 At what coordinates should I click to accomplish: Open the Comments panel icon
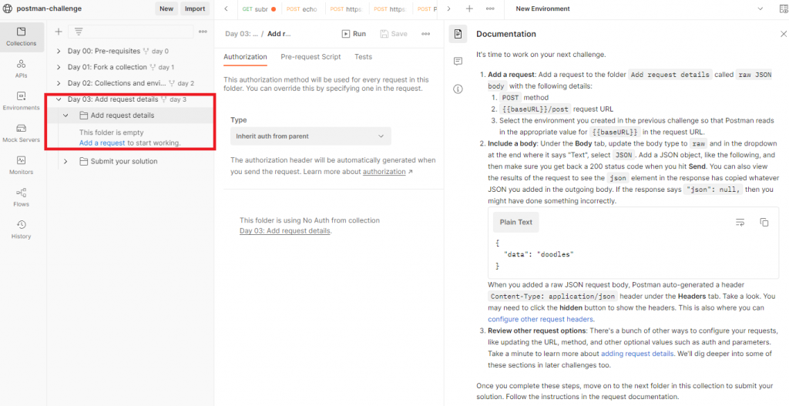point(458,62)
